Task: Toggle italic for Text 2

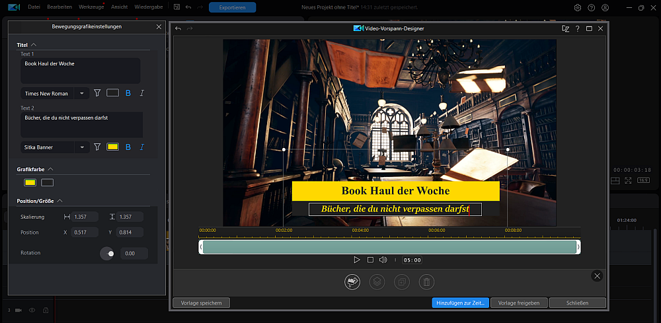Action: point(142,147)
